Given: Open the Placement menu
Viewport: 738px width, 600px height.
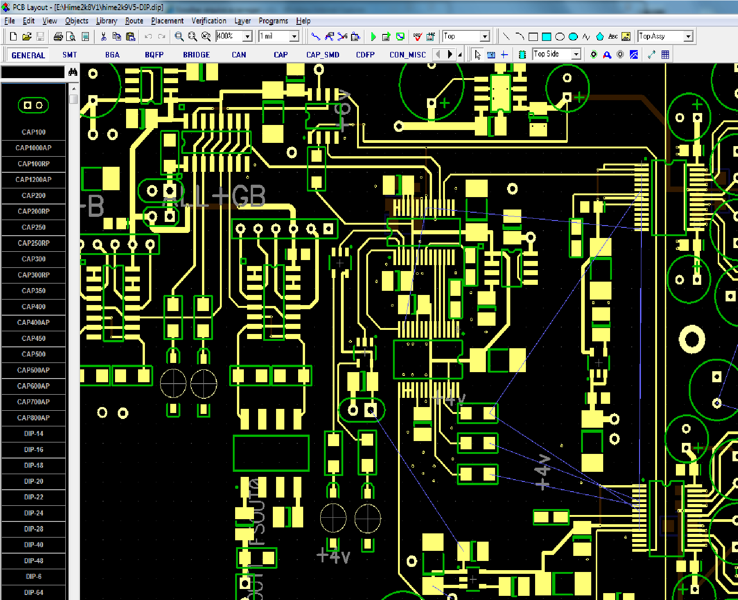Looking at the screenshot, I should 167,21.
